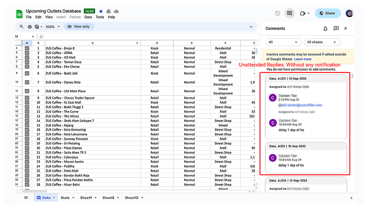Toggle checkbox for ZUS Coffee - ATRIA
369x211 pixels.
[x=27, y=53]
